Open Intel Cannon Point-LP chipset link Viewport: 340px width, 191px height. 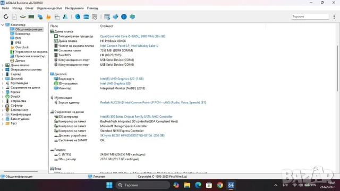[x=129, y=46]
